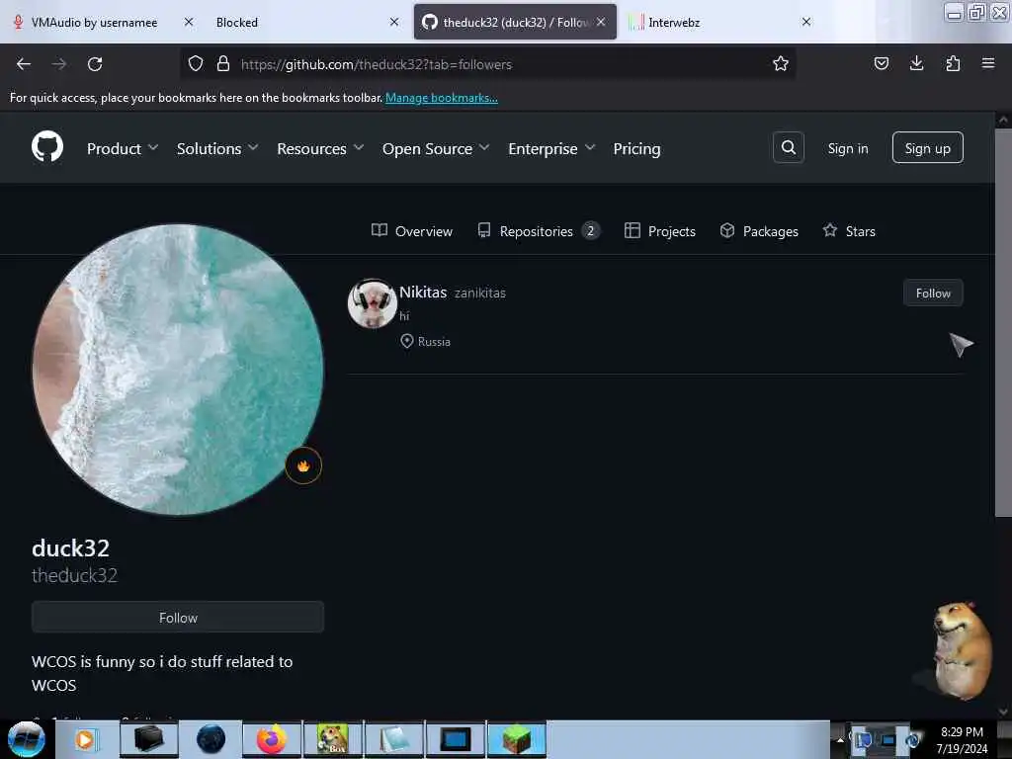Screen dimensions: 1012x759
Task: Click the flame achievement badge on avatar
Action: [303, 465]
